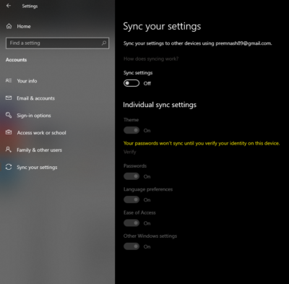The height and width of the screenshot is (284, 289).
Task: Toggle the Language preferences sync switch
Action: pos(131,199)
